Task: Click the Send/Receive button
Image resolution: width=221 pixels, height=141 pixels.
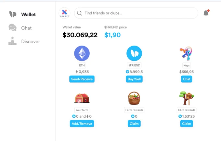Action: (82, 79)
